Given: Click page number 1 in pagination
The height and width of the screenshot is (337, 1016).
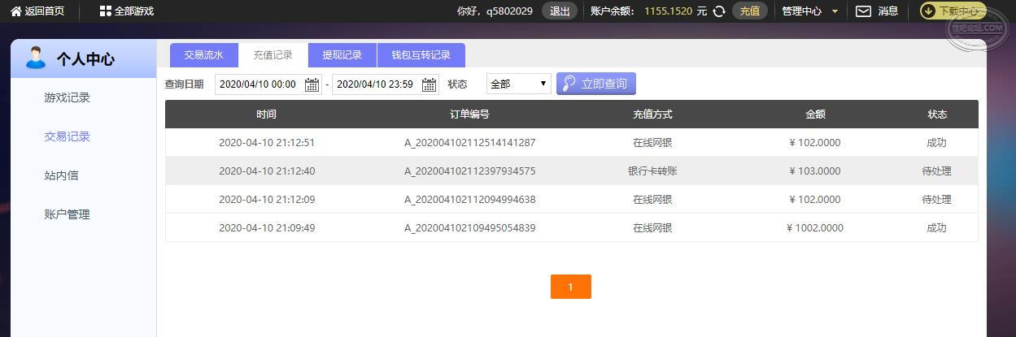Looking at the screenshot, I should coord(571,287).
